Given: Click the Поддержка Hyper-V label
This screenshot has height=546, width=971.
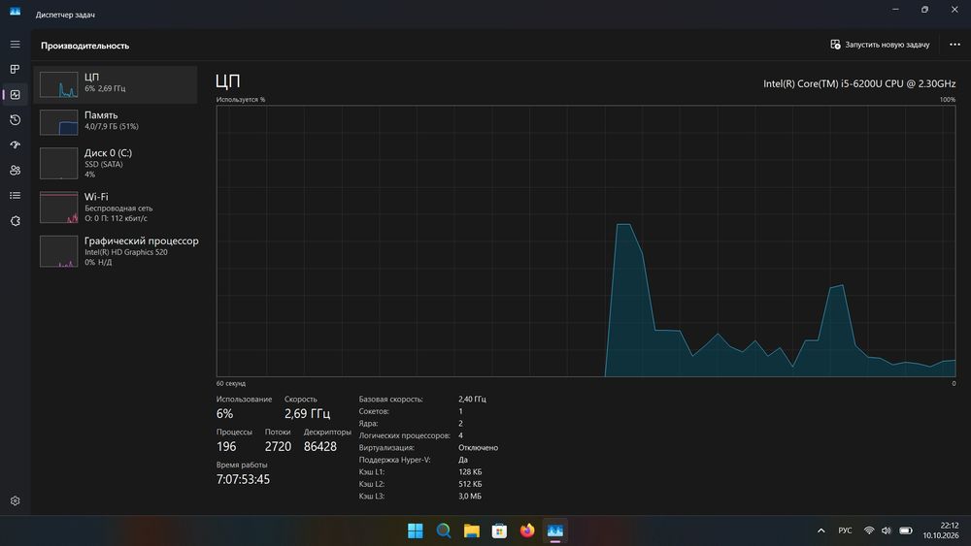Looking at the screenshot, I should 394,460.
